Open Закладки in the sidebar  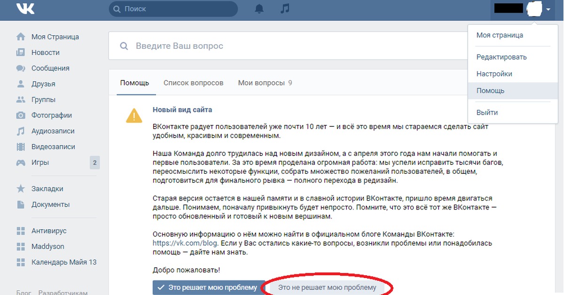pyautogui.click(x=47, y=189)
